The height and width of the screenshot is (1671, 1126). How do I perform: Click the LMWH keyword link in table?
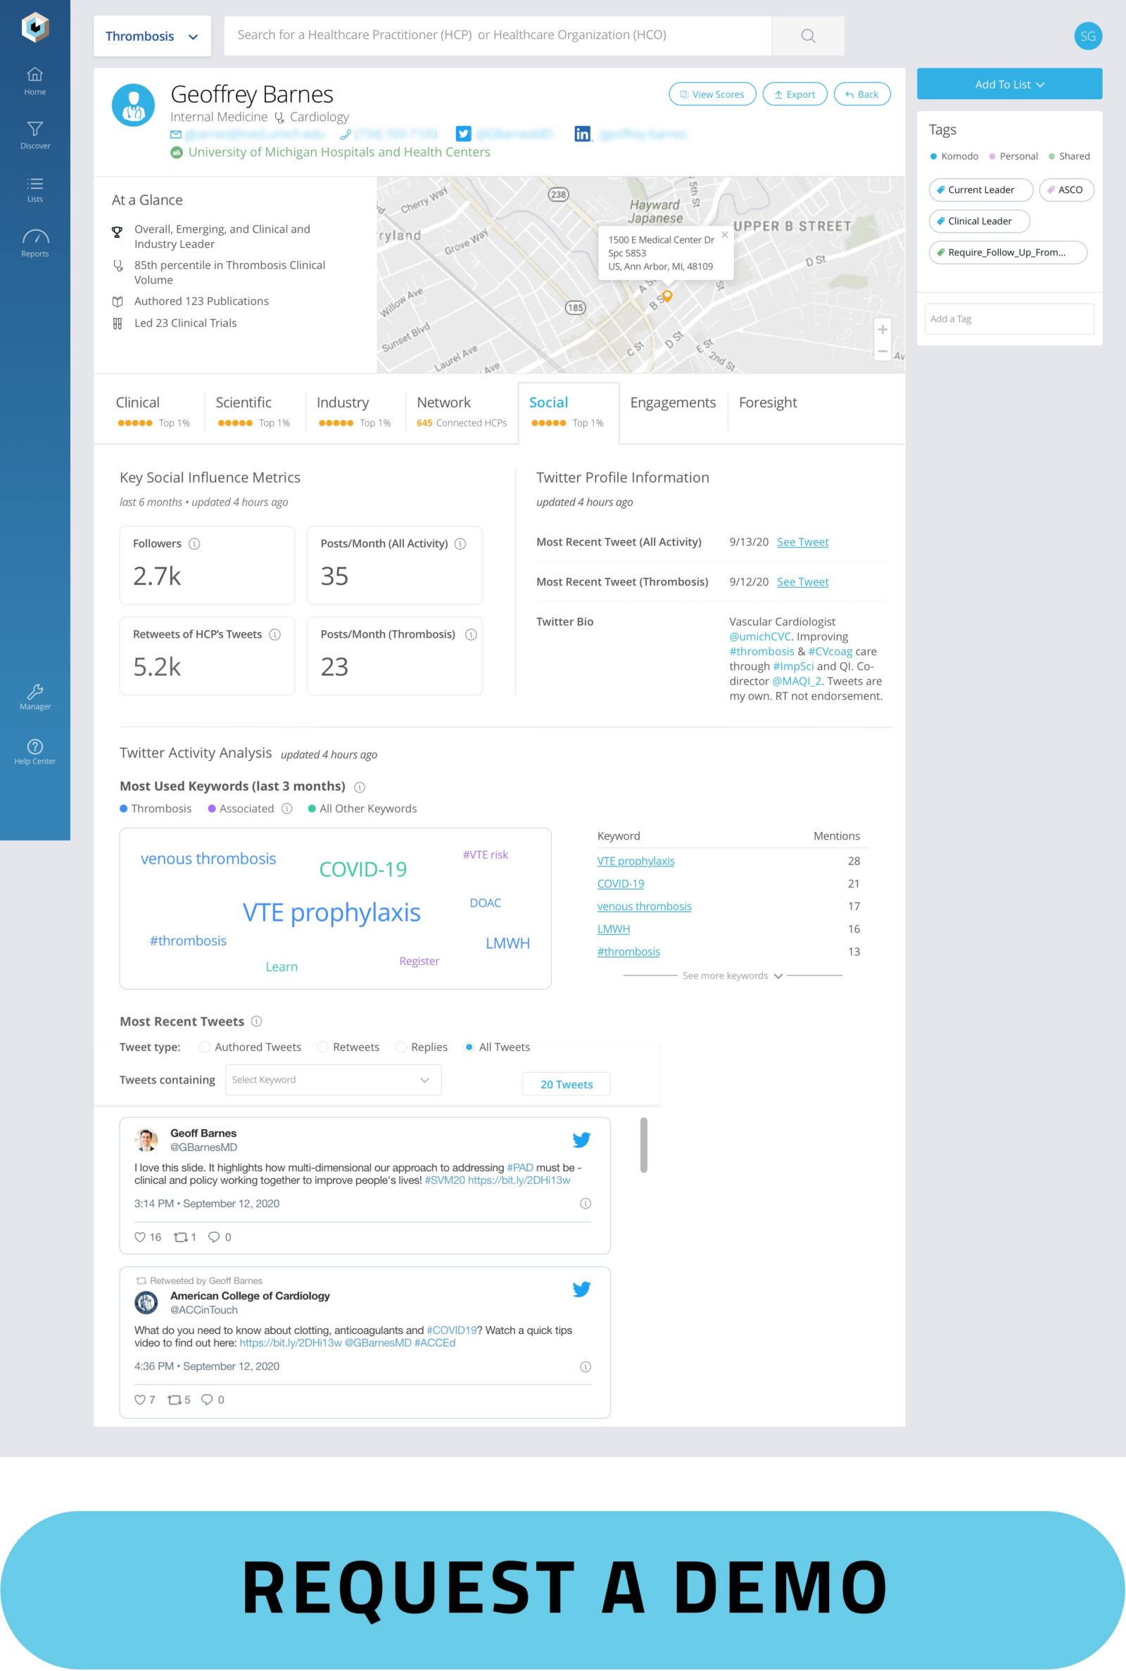click(x=613, y=929)
